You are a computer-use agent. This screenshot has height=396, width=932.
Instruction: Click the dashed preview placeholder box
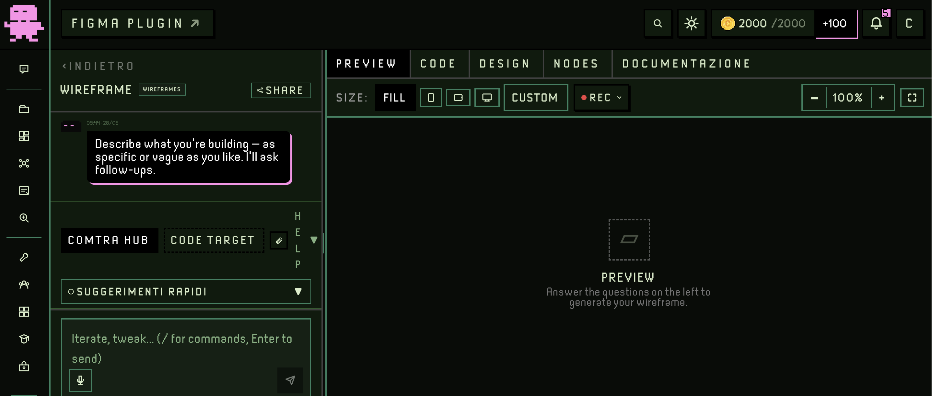coord(629,239)
